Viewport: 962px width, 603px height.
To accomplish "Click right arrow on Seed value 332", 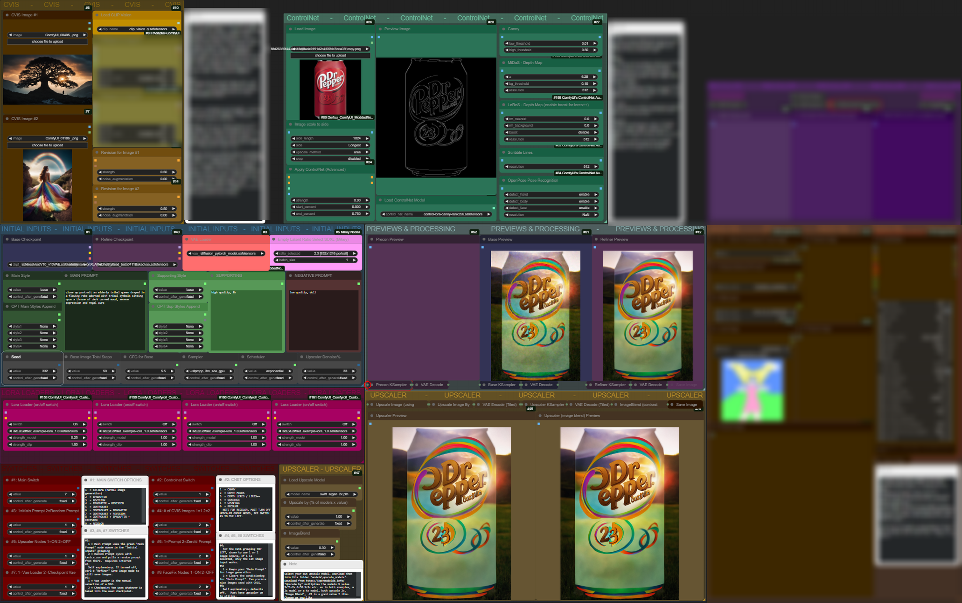I will (54, 371).
